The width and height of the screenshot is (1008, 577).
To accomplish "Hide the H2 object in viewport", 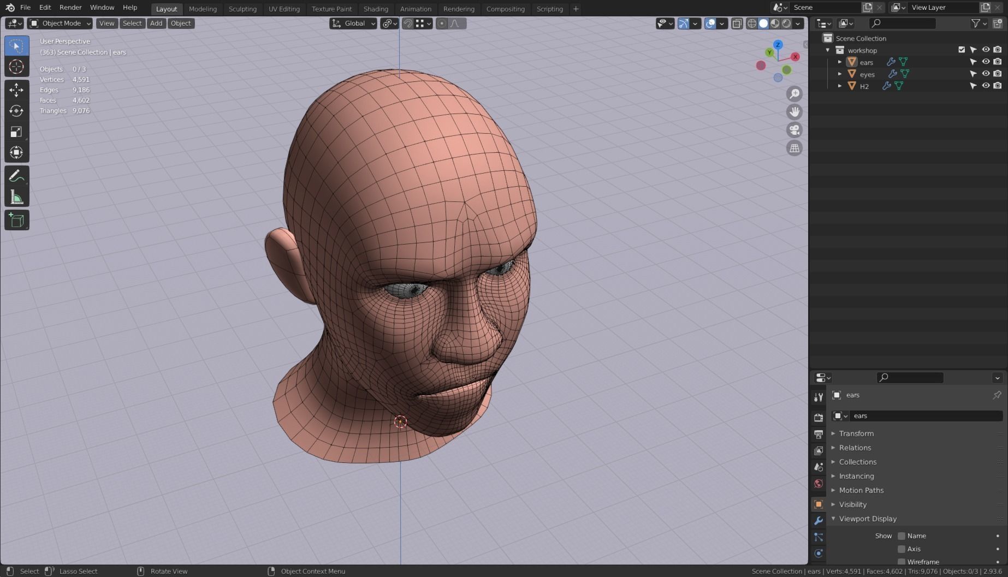I will point(986,86).
